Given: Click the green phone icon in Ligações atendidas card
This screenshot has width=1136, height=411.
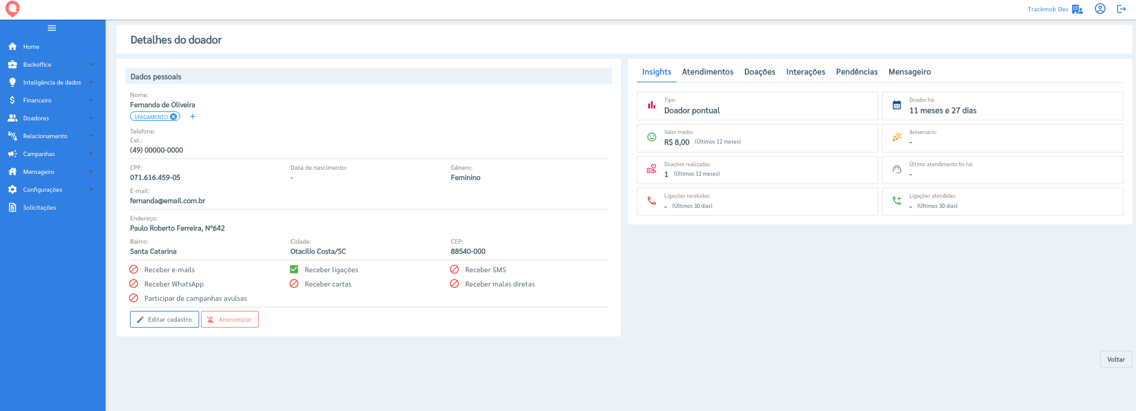Looking at the screenshot, I should point(897,201).
